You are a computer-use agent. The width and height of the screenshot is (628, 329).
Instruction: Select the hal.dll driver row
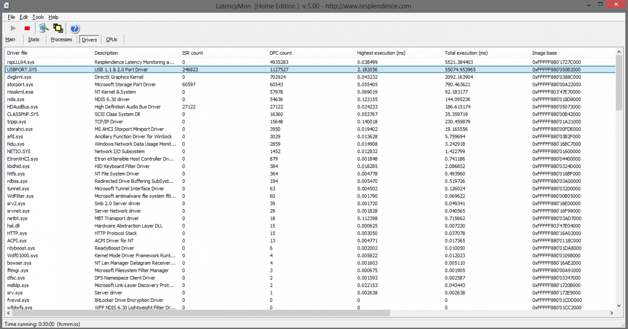[x=310, y=226]
